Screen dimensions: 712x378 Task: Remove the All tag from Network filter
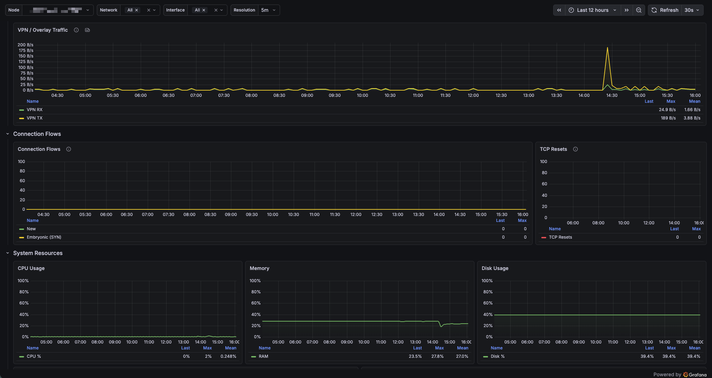[x=137, y=10]
